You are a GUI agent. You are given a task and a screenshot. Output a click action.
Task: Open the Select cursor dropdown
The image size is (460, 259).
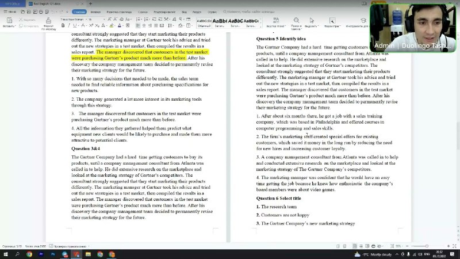tap(312, 22)
